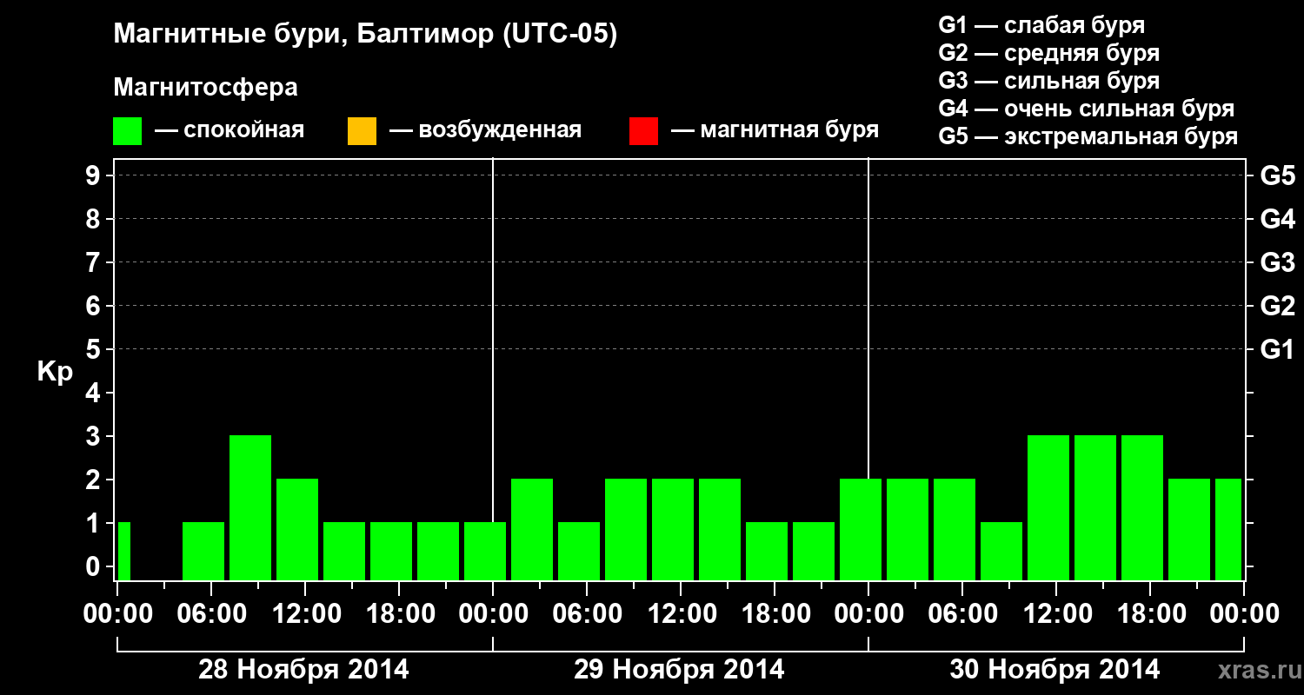The width and height of the screenshot is (1304, 695).
Task: Select the '28 Ноября 2014' date label
Action: [303, 670]
